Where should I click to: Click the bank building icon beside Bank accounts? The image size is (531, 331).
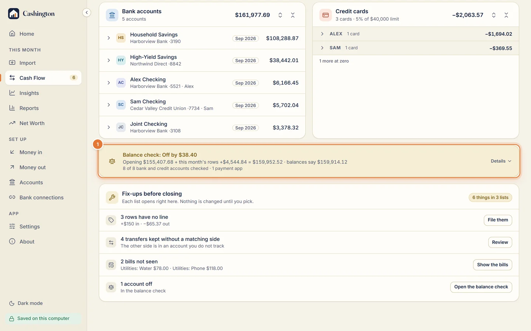pyautogui.click(x=112, y=15)
